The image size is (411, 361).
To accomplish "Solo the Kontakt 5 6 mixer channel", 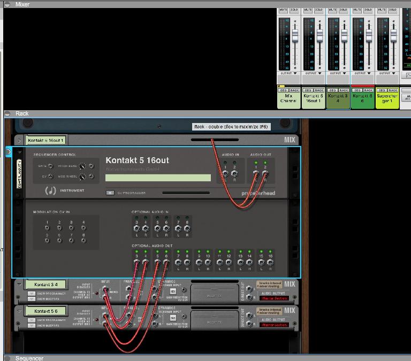I will point(368,10).
